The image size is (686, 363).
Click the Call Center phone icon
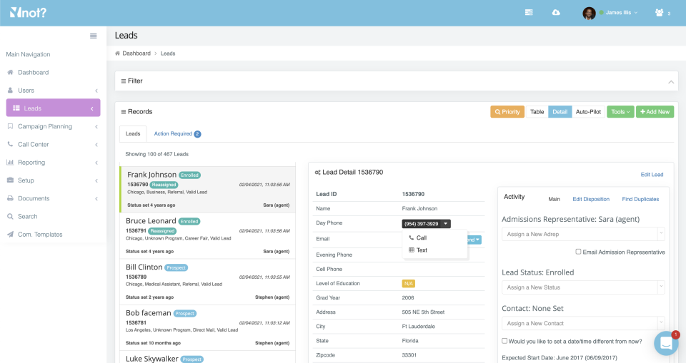point(10,144)
